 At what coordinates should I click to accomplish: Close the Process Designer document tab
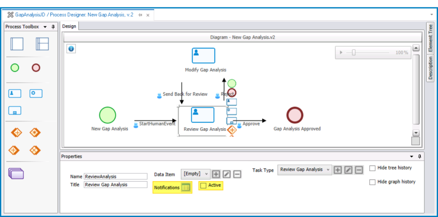[148, 15]
